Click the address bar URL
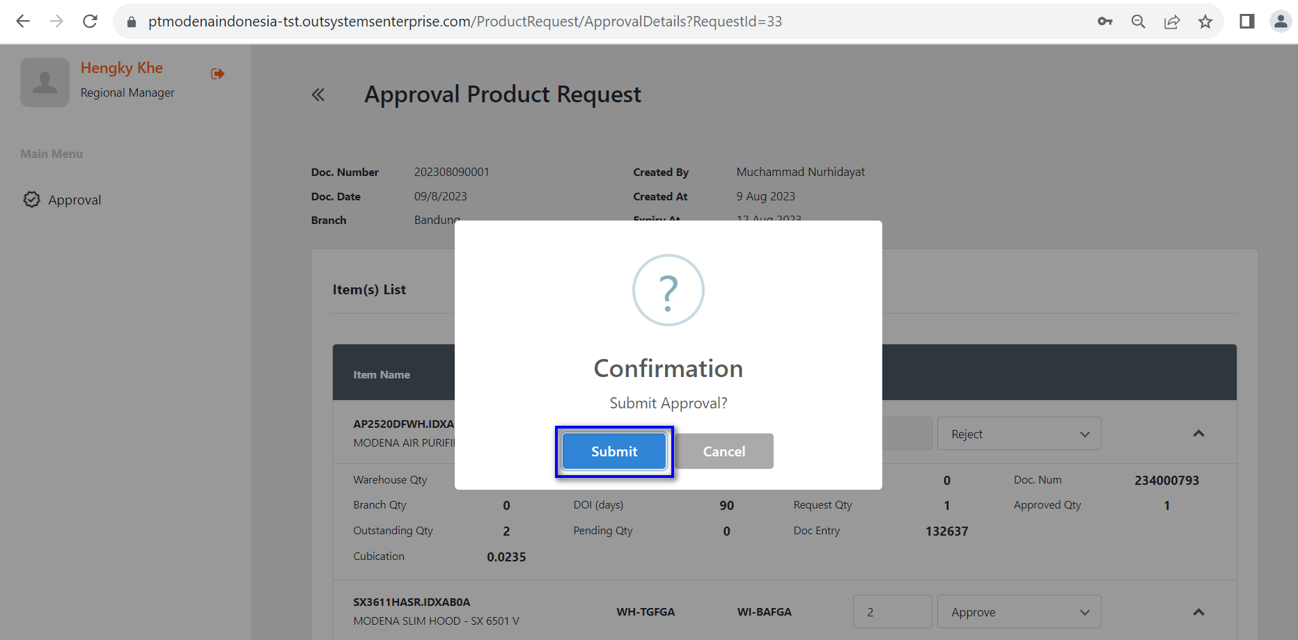The width and height of the screenshot is (1298, 640). coord(465,22)
